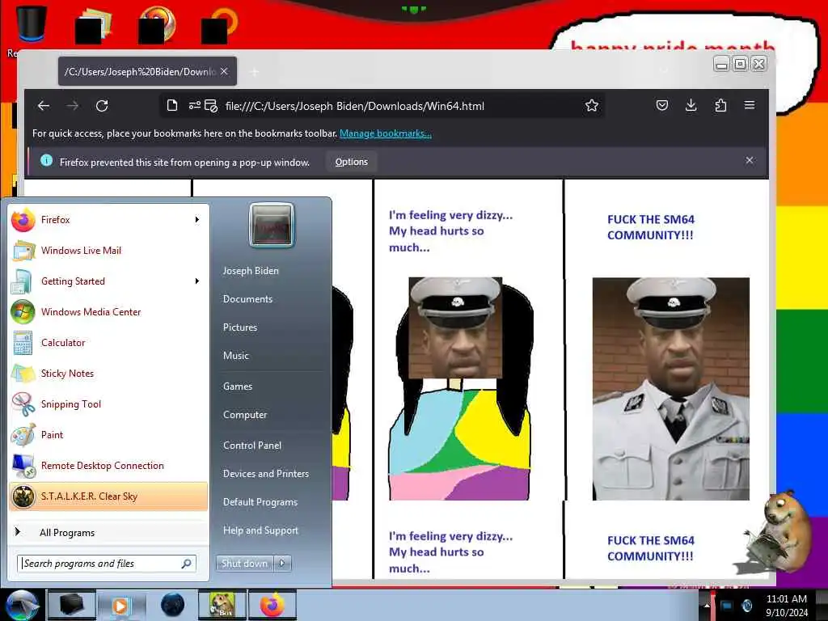This screenshot has height=621, width=828.
Task: Open Calculator from the Start menu
Action: point(108,343)
